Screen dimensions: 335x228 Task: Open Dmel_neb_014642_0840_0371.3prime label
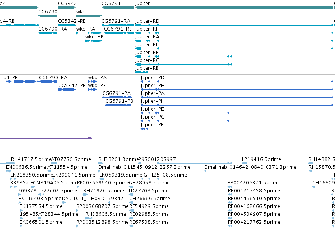(x=250, y=167)
